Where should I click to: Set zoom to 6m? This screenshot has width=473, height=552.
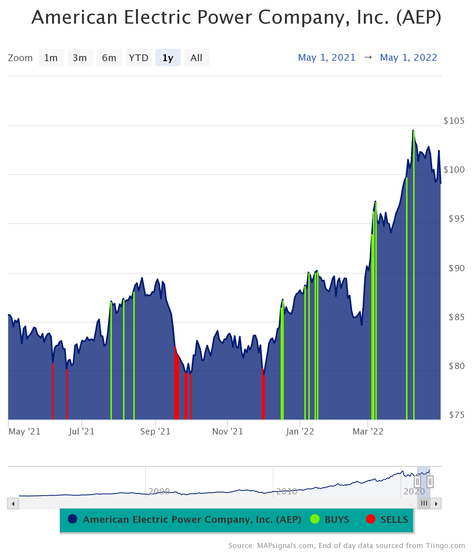point(109,58)
